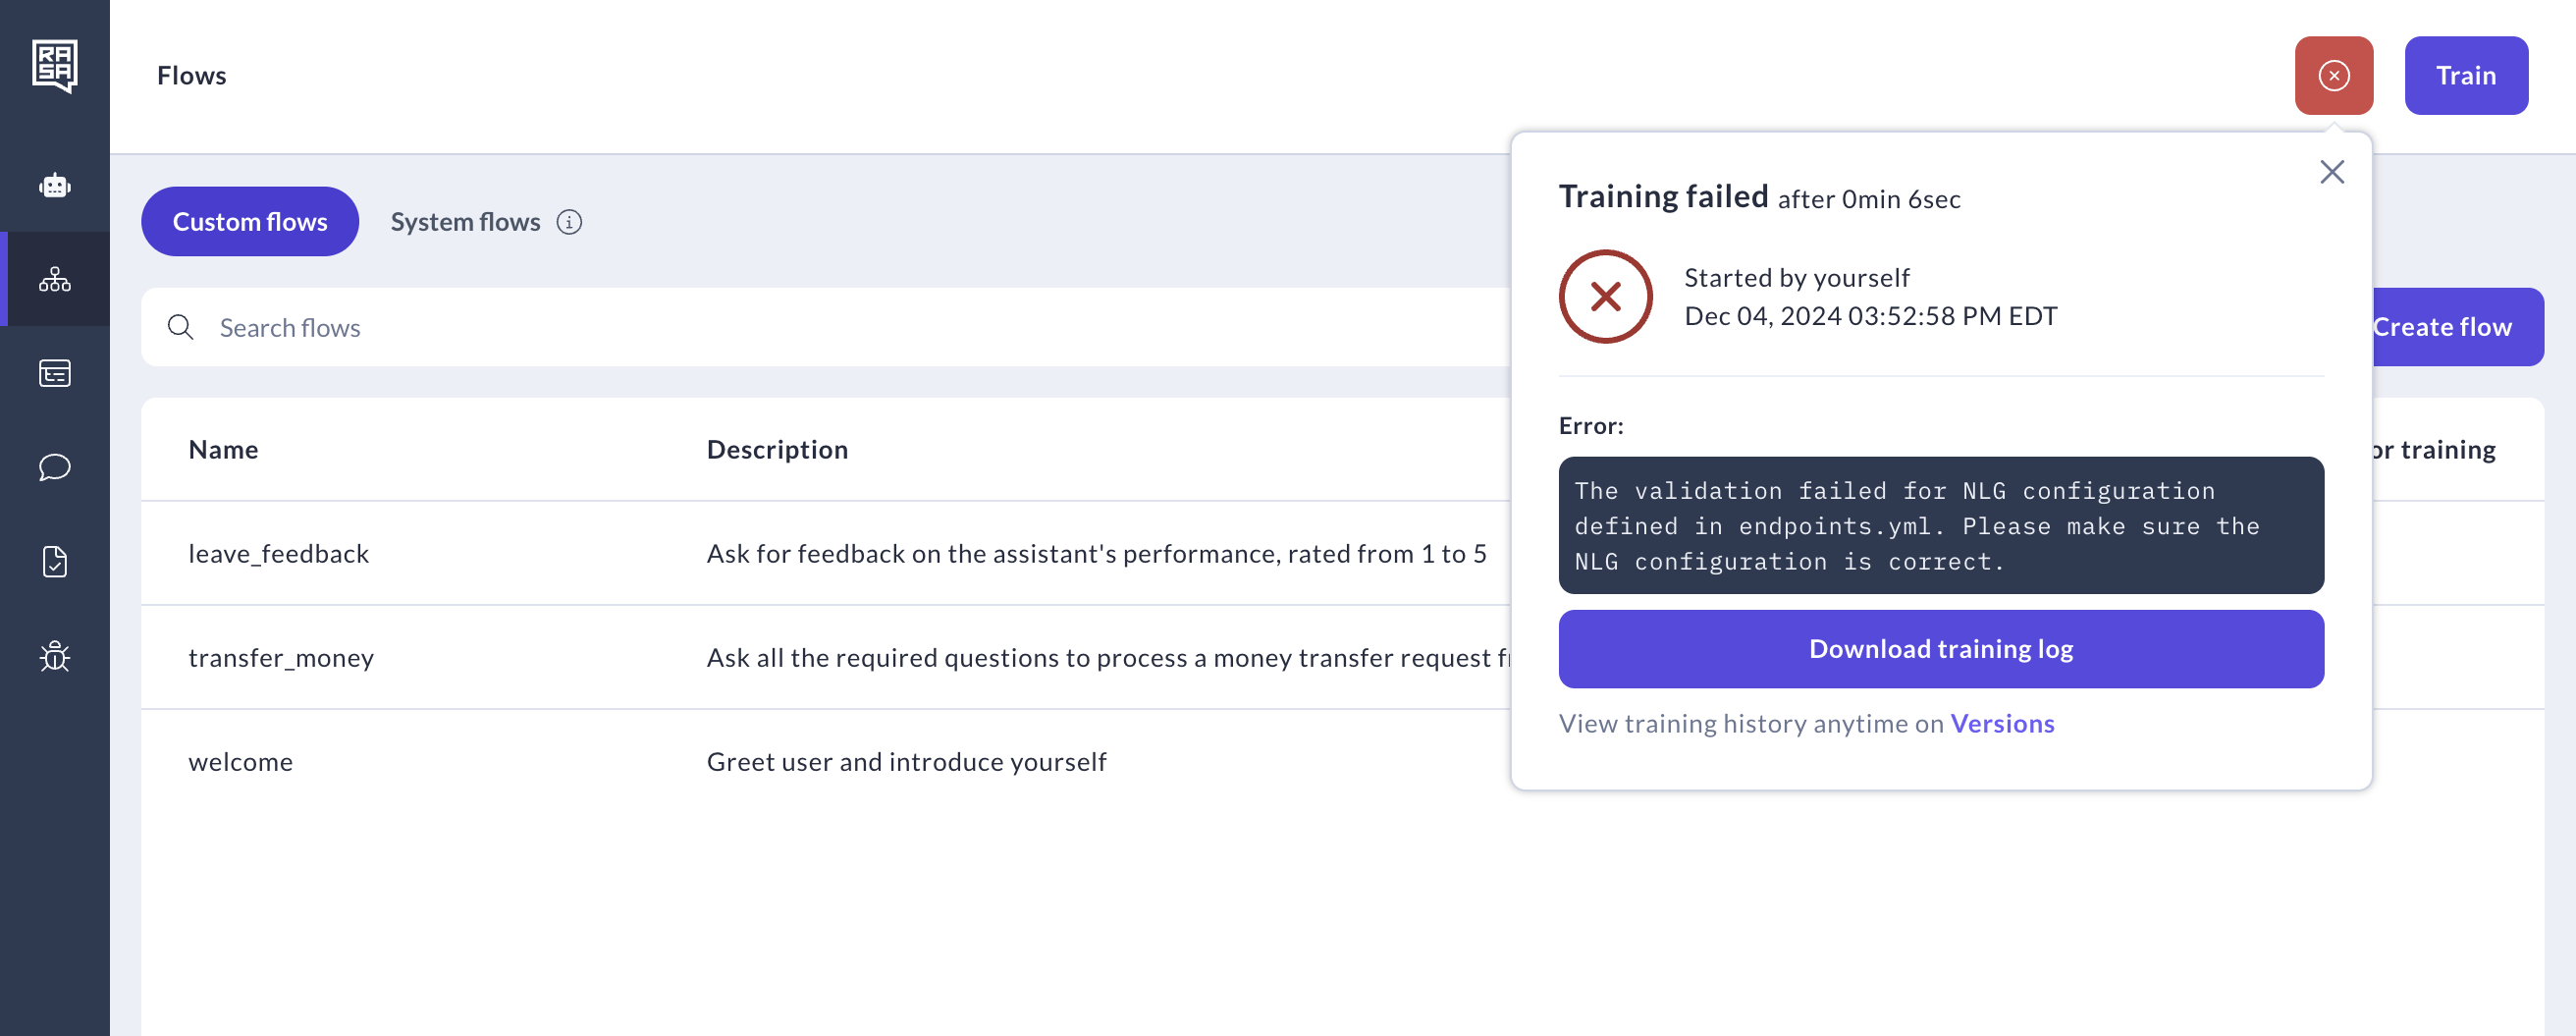This screenshot has height=1036, width=2576.
Task: Click the red training failed status icon
Action: click(2333, 76)
